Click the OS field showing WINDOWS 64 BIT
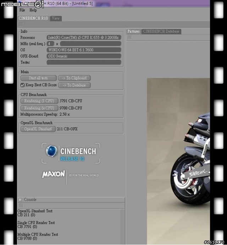Viewport: 227px width, 245px height. coord(84,50)
